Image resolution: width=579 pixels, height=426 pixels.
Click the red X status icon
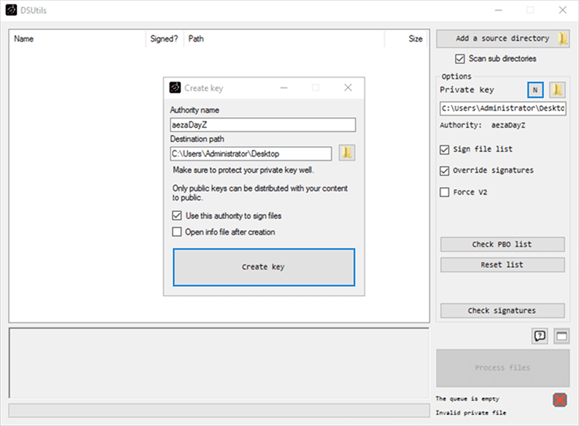click(560, 400)
